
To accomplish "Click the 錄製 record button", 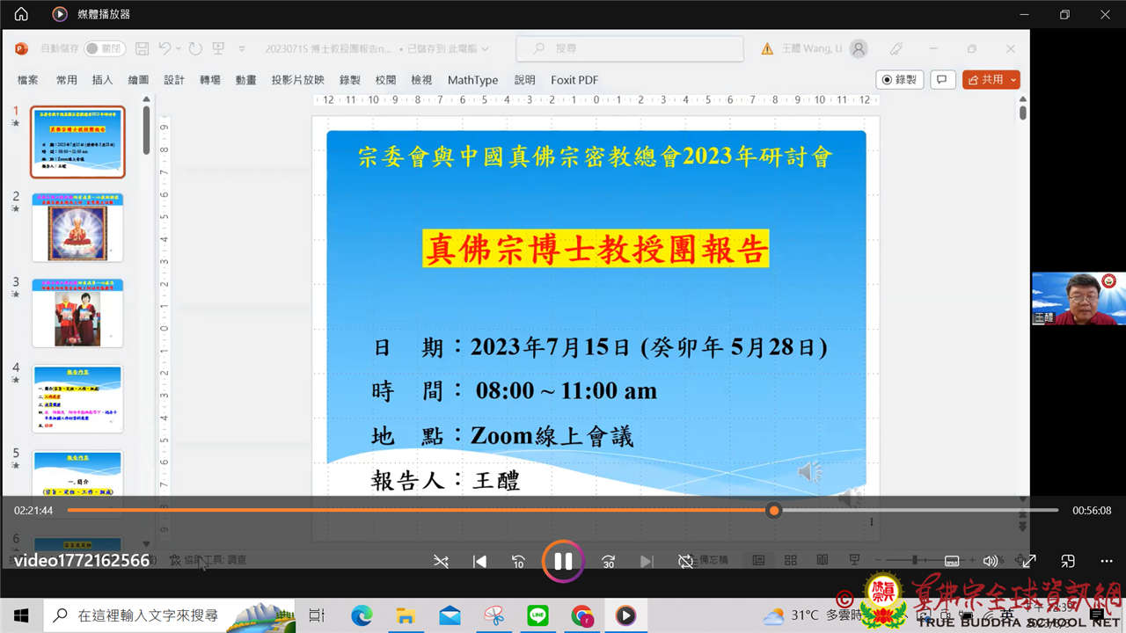I will pyautogui.click(x=899, y=80).
